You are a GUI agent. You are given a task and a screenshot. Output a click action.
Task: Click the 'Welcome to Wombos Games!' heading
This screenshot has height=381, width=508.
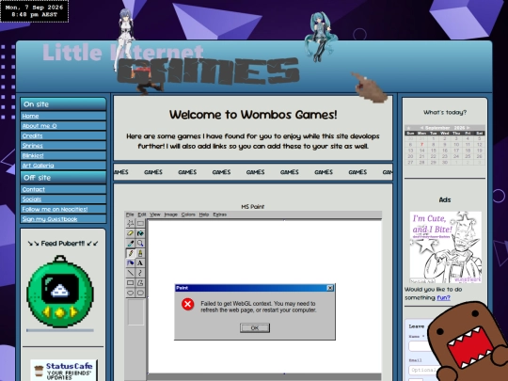(253, 115)
